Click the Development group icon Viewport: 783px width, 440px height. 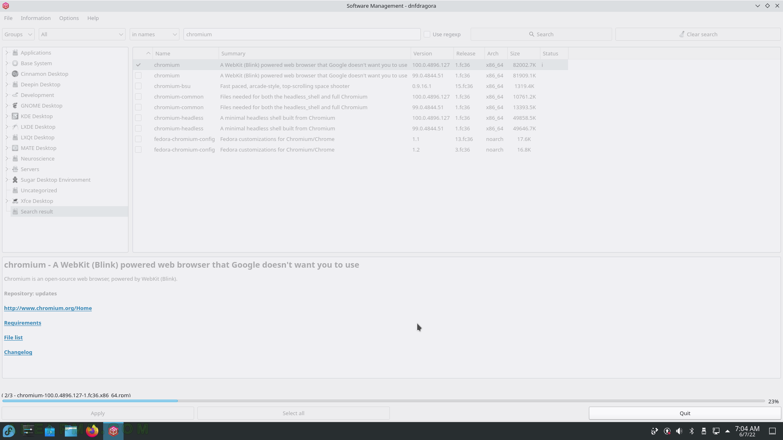pos(15,95)
